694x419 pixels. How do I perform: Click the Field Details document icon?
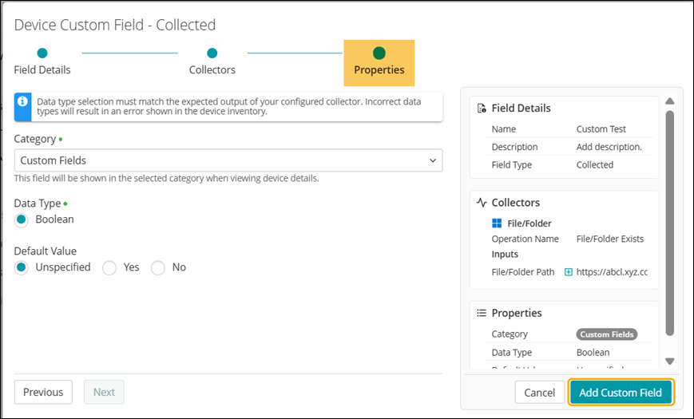(x=482, y=109)
